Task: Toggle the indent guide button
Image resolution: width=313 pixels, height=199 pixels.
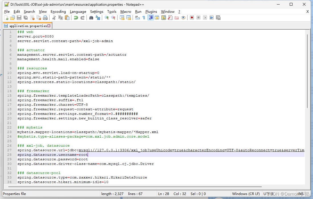Action: pos(151,18)
